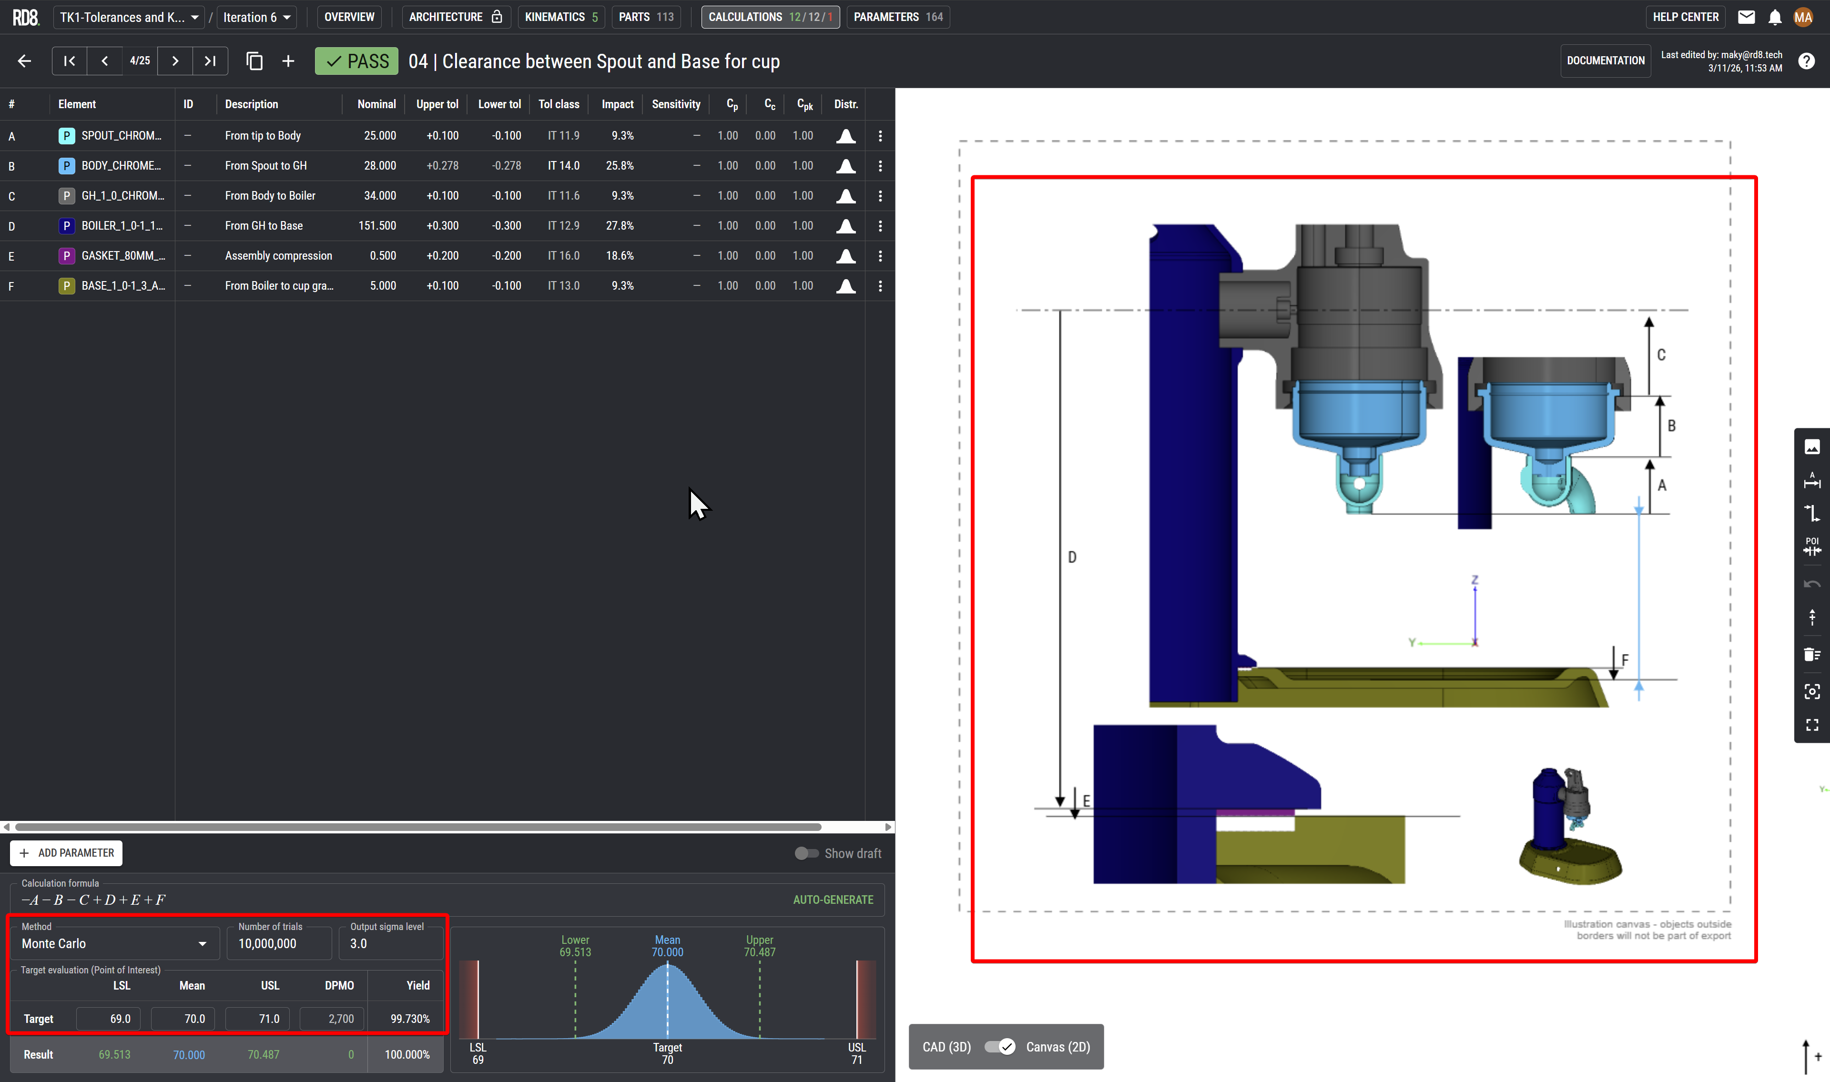Click the Auto-Generate formula link

833,900
